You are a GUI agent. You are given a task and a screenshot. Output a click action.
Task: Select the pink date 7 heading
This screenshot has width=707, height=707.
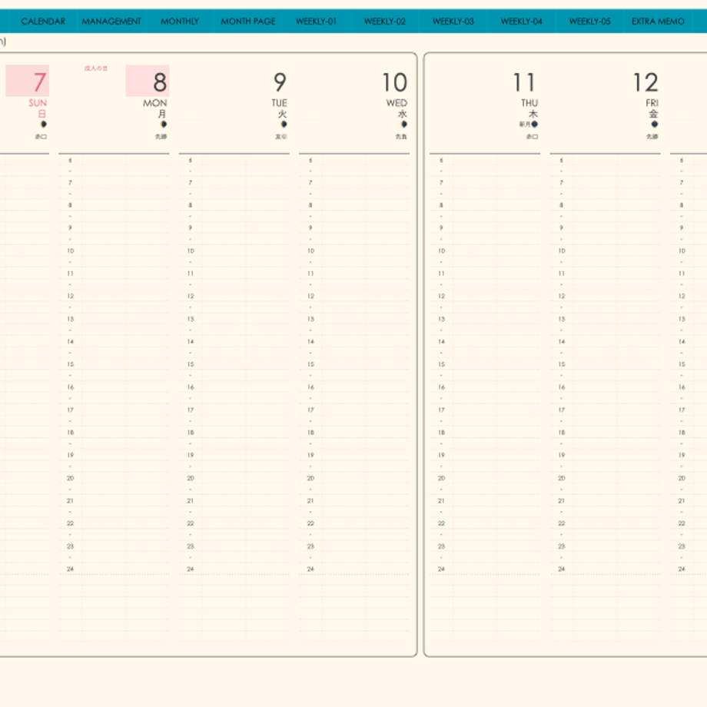40,82
